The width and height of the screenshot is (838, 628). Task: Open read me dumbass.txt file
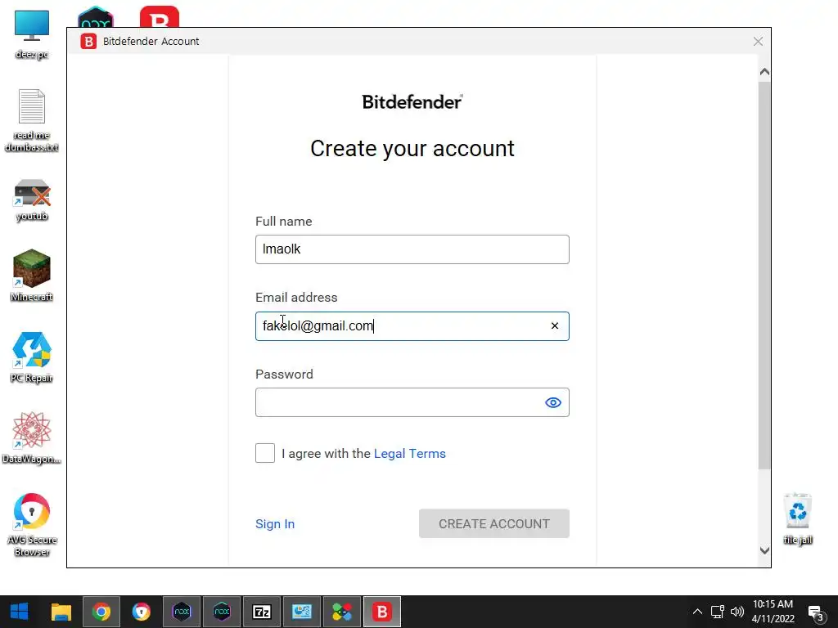pyautogui.click(x=32, y=119)
